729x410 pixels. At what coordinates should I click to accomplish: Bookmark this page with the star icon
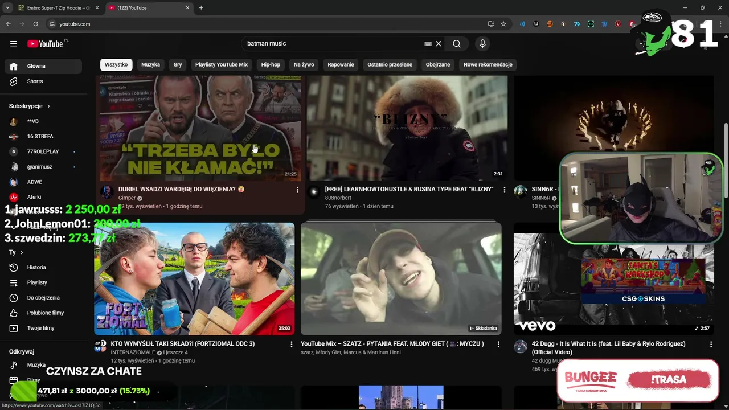pos(503,24)
